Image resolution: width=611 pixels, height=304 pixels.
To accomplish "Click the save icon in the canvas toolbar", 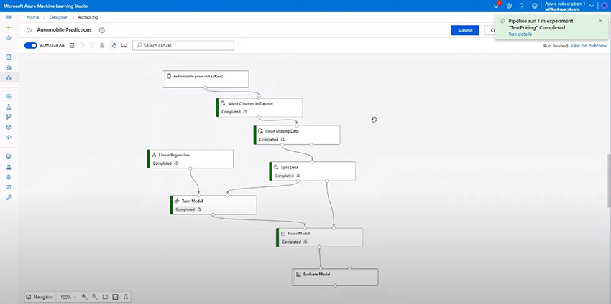I will 72,45.
